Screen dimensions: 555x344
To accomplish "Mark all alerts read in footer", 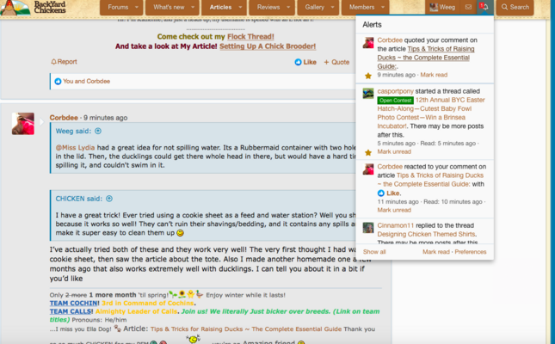I will tap(436, 252).
